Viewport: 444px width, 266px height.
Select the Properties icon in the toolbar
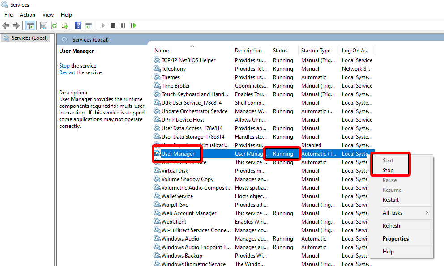(43, 25)
